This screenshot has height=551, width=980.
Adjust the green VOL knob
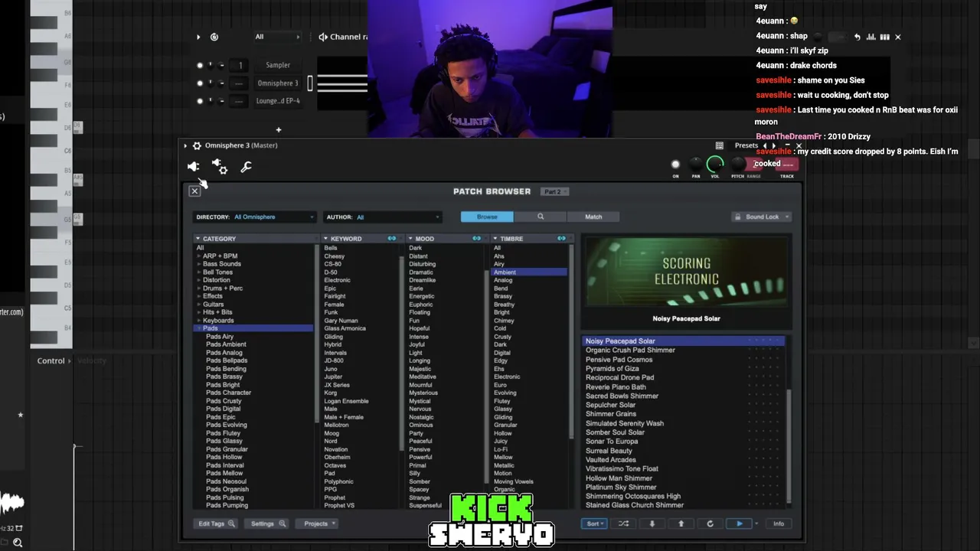coord(715,164)
